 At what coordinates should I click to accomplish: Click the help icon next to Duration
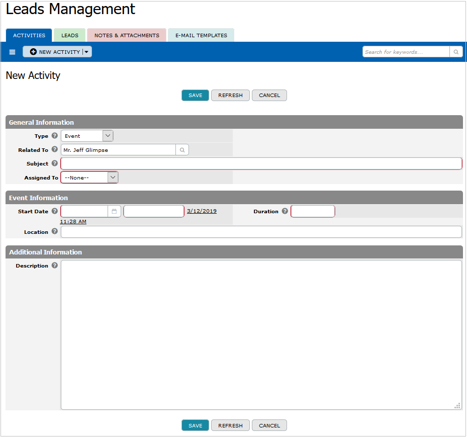[x=285, y=211]
